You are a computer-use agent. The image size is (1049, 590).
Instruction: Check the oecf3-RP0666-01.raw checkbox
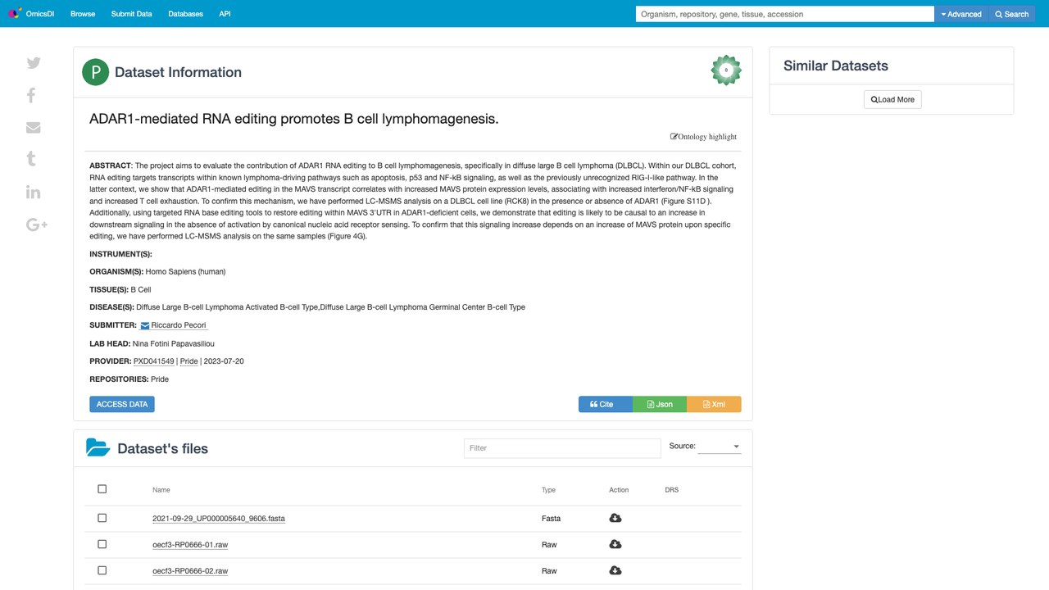(x=102, y=544)
